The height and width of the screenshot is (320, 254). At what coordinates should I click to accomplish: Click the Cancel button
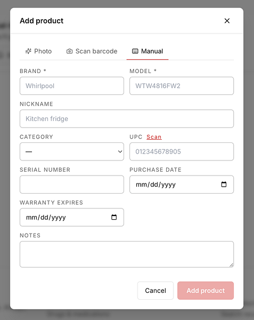155,291
